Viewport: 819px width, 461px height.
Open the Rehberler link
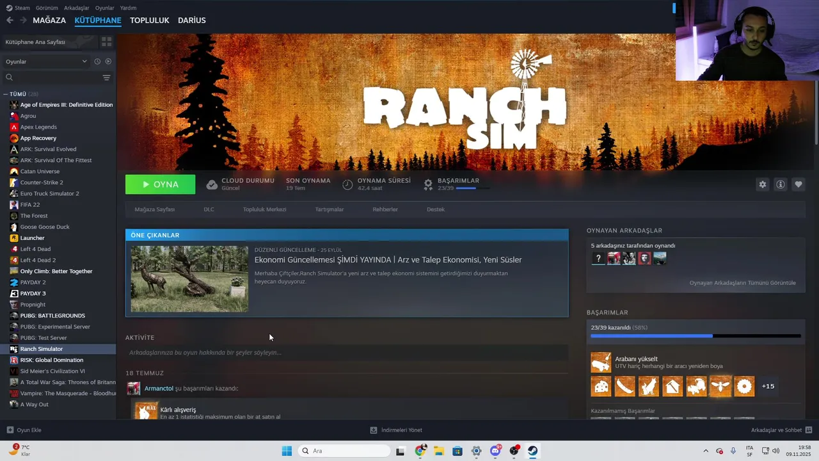tap(385, 209)
